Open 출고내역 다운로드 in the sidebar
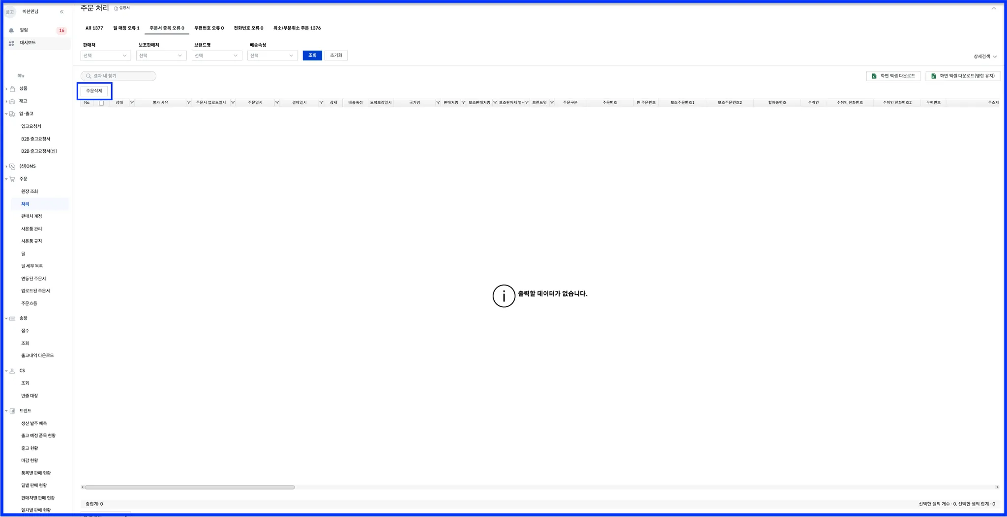The image size is (1007, 517). 37,355
